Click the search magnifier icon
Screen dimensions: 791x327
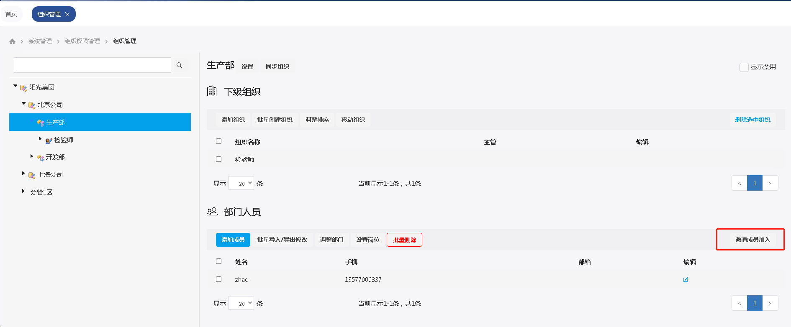tap(179, 65)
